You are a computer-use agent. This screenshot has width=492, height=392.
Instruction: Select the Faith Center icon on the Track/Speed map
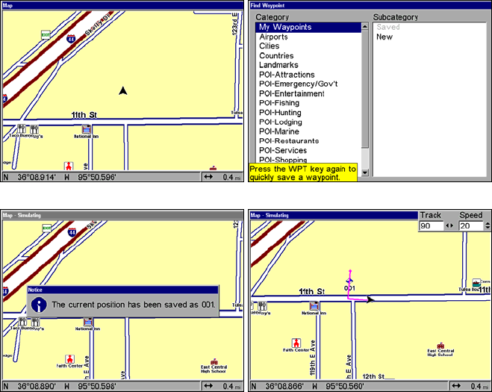coord(296,343)
